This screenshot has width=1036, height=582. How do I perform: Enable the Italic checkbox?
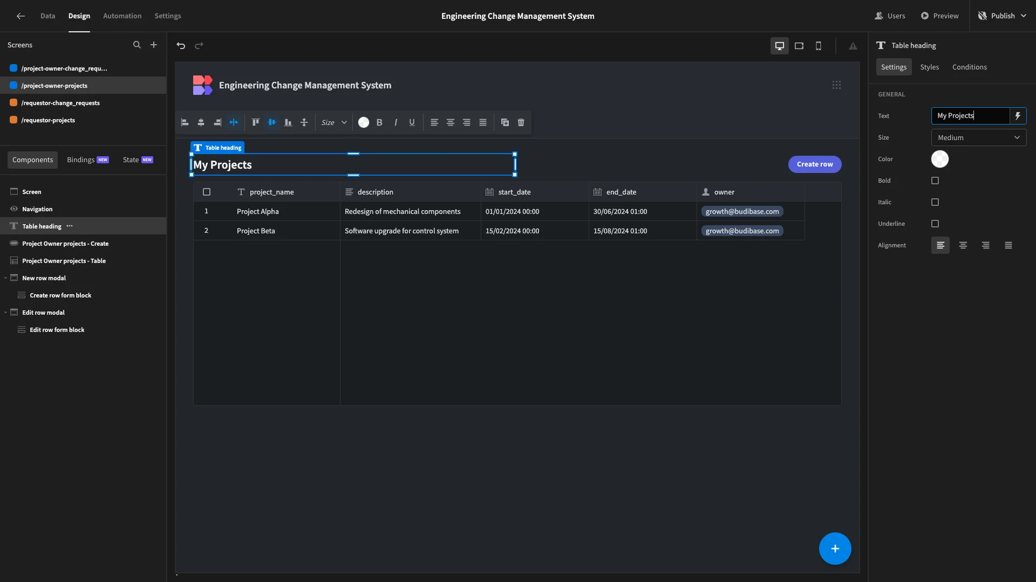coord(935,202)
